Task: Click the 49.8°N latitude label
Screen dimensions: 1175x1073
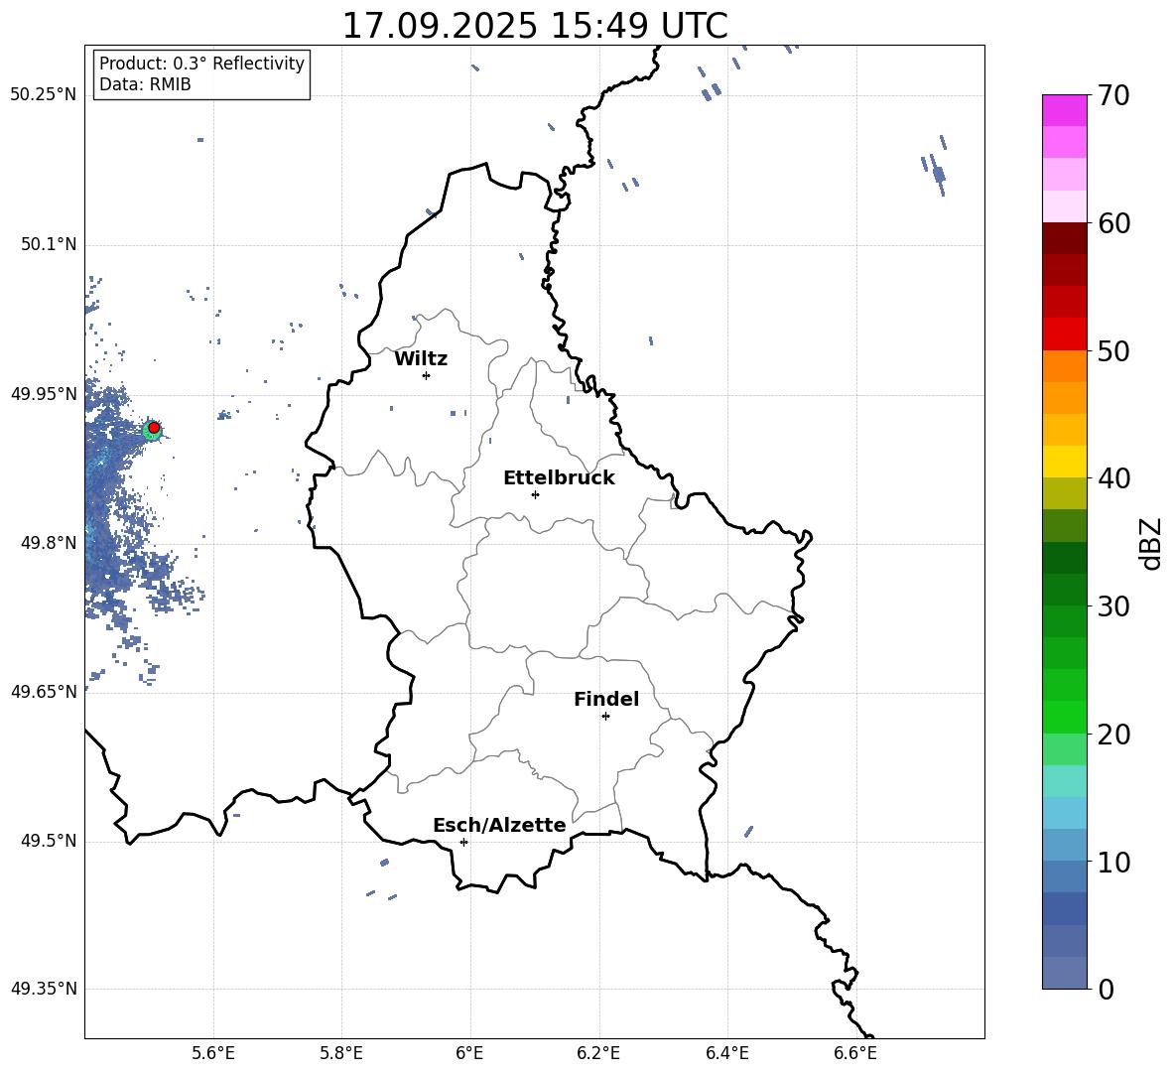Action: point(48,543)
